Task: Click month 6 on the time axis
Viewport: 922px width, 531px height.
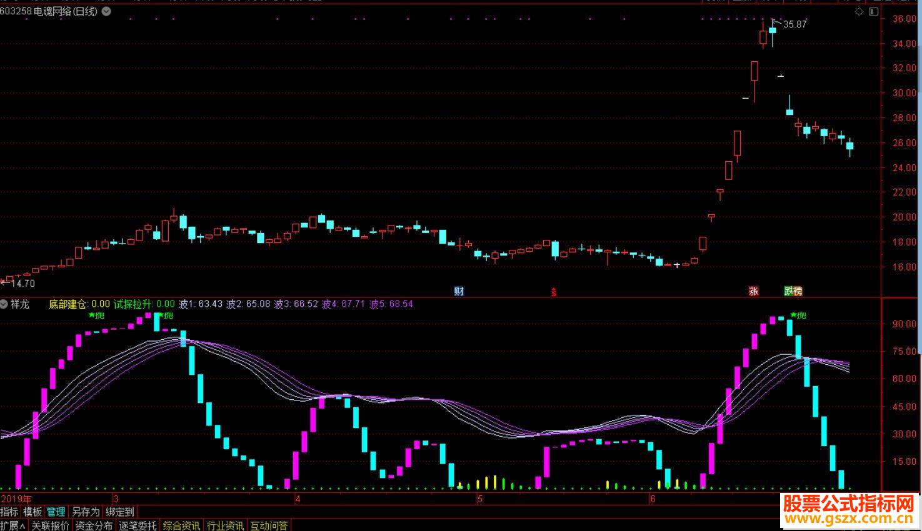Action: point(653,499)
